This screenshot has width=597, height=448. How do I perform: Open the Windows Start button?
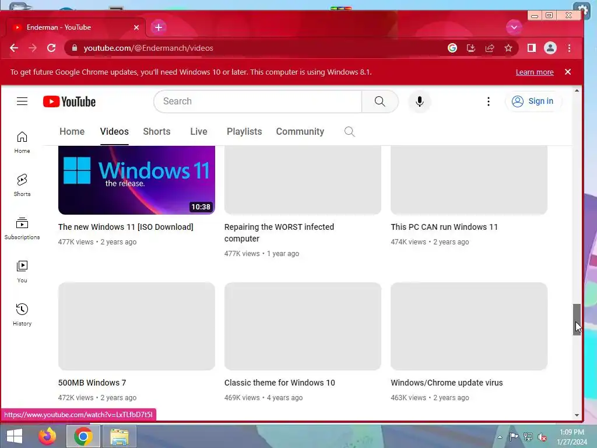[x=15, y=436]
